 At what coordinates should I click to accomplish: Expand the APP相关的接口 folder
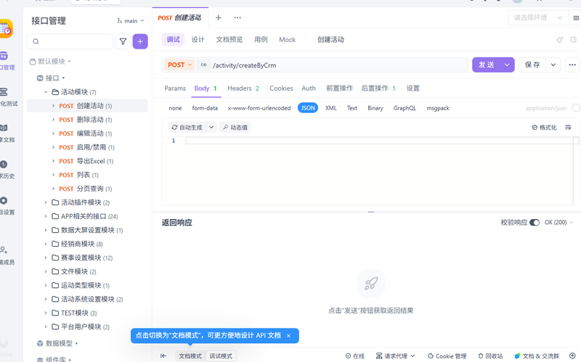coord(46,216)
